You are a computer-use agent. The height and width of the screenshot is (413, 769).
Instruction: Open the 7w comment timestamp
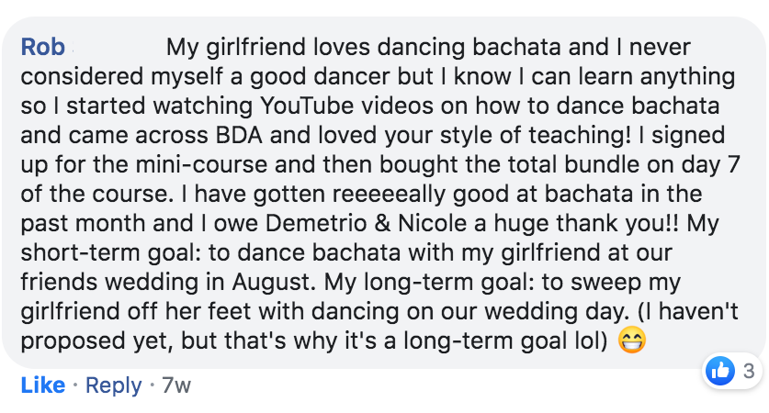coord(175,385)
